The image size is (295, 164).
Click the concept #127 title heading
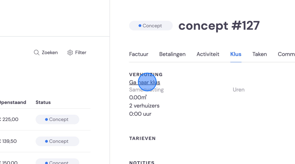[219, 26]
